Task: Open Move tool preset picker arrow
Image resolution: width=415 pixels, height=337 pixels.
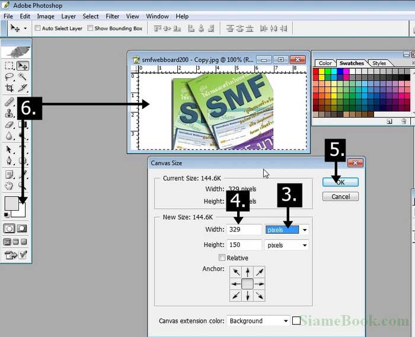Action: pos(25,28)
